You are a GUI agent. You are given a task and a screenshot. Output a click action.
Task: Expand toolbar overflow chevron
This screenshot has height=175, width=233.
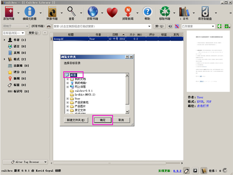(230, 13)
